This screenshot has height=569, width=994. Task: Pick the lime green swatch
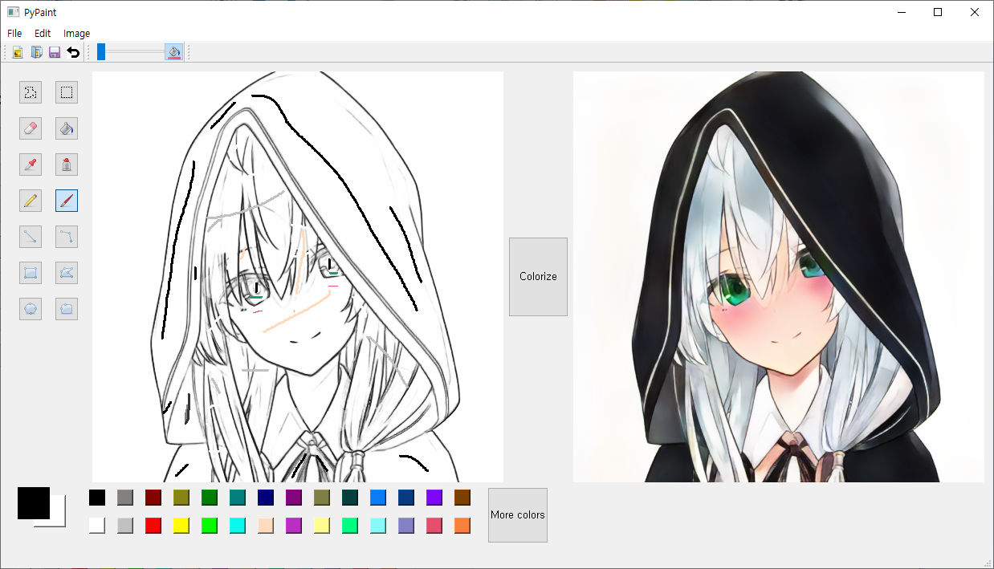210,526
